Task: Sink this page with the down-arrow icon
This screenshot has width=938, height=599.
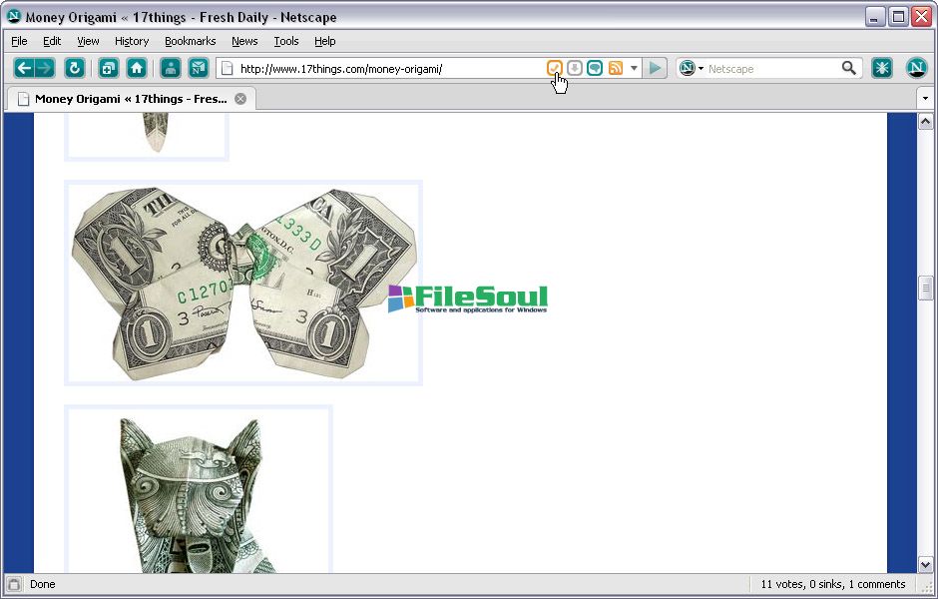Action: (575, 68)
